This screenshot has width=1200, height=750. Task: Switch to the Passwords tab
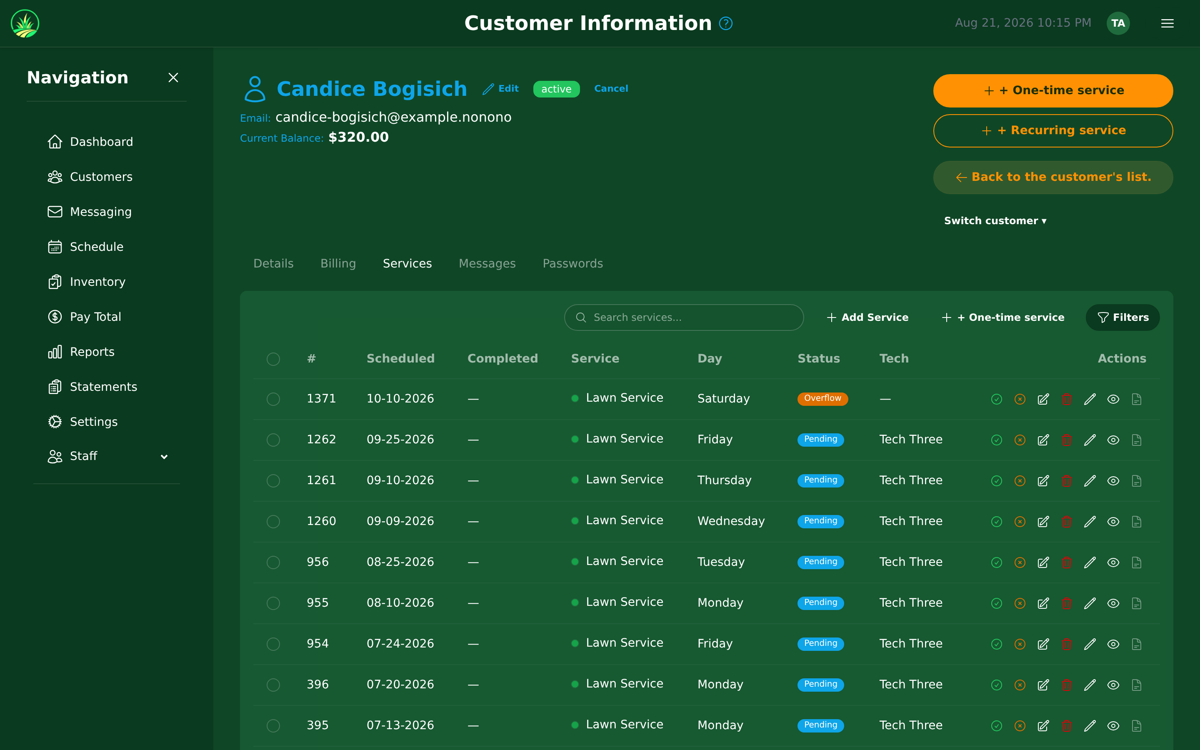pos(573,264)
